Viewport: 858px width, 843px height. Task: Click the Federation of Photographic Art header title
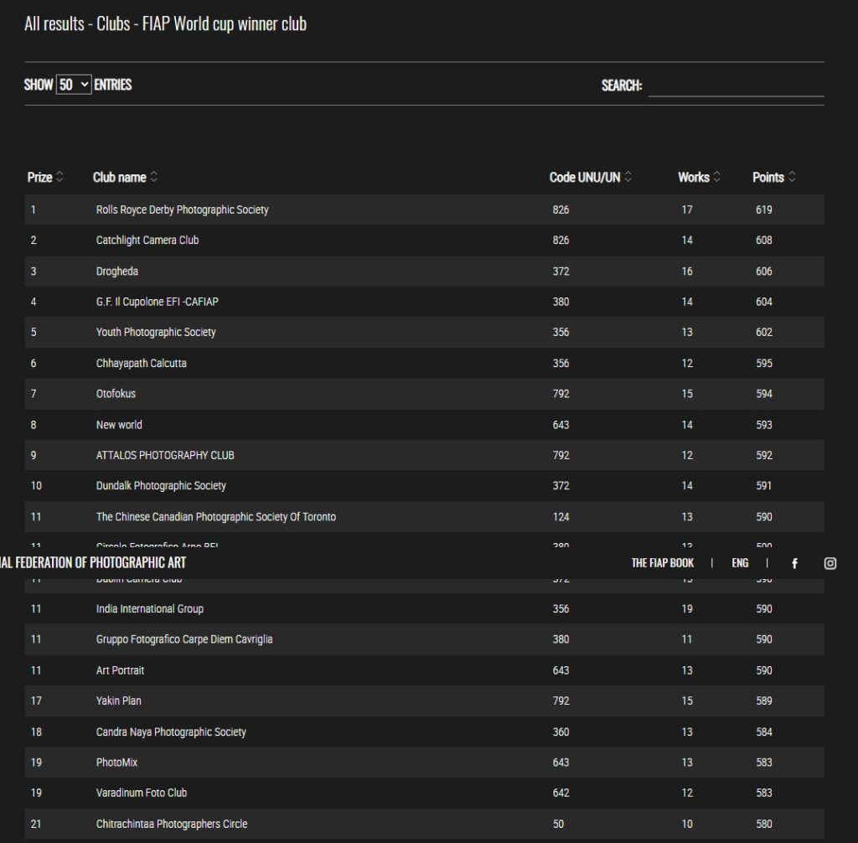point(93,563)
